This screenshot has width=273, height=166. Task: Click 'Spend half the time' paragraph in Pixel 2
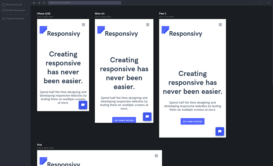click(x=193, y=106)
